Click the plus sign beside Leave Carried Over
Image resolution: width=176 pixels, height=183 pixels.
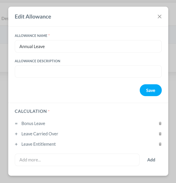pyautogui.click(x=16, y=134)
